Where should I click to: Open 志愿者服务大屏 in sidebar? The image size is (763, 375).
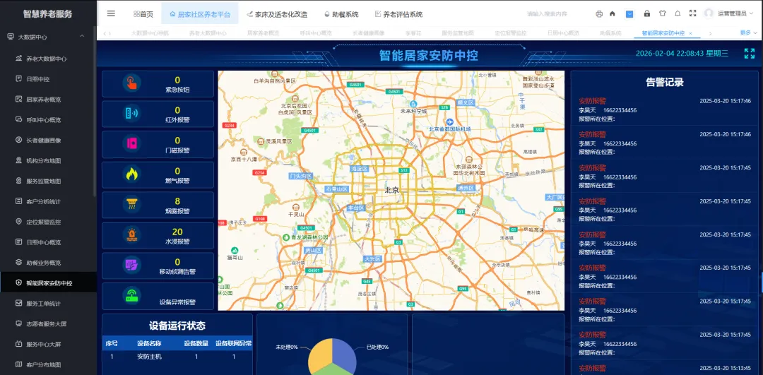(49, 323)
